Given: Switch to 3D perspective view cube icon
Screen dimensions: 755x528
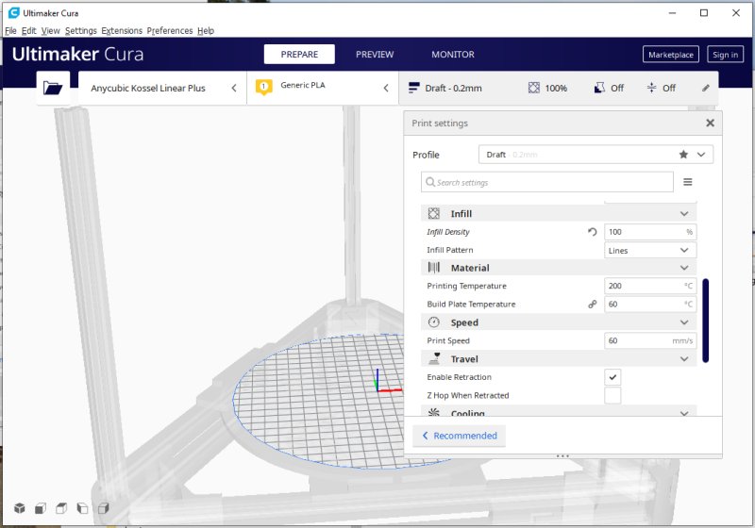Looking at the screenshot, I should point(19,508).
